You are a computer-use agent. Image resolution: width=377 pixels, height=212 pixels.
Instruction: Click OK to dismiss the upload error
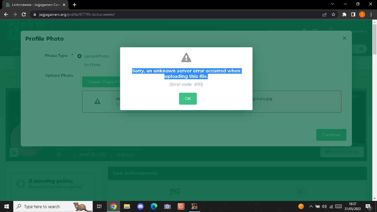point(188,99)
